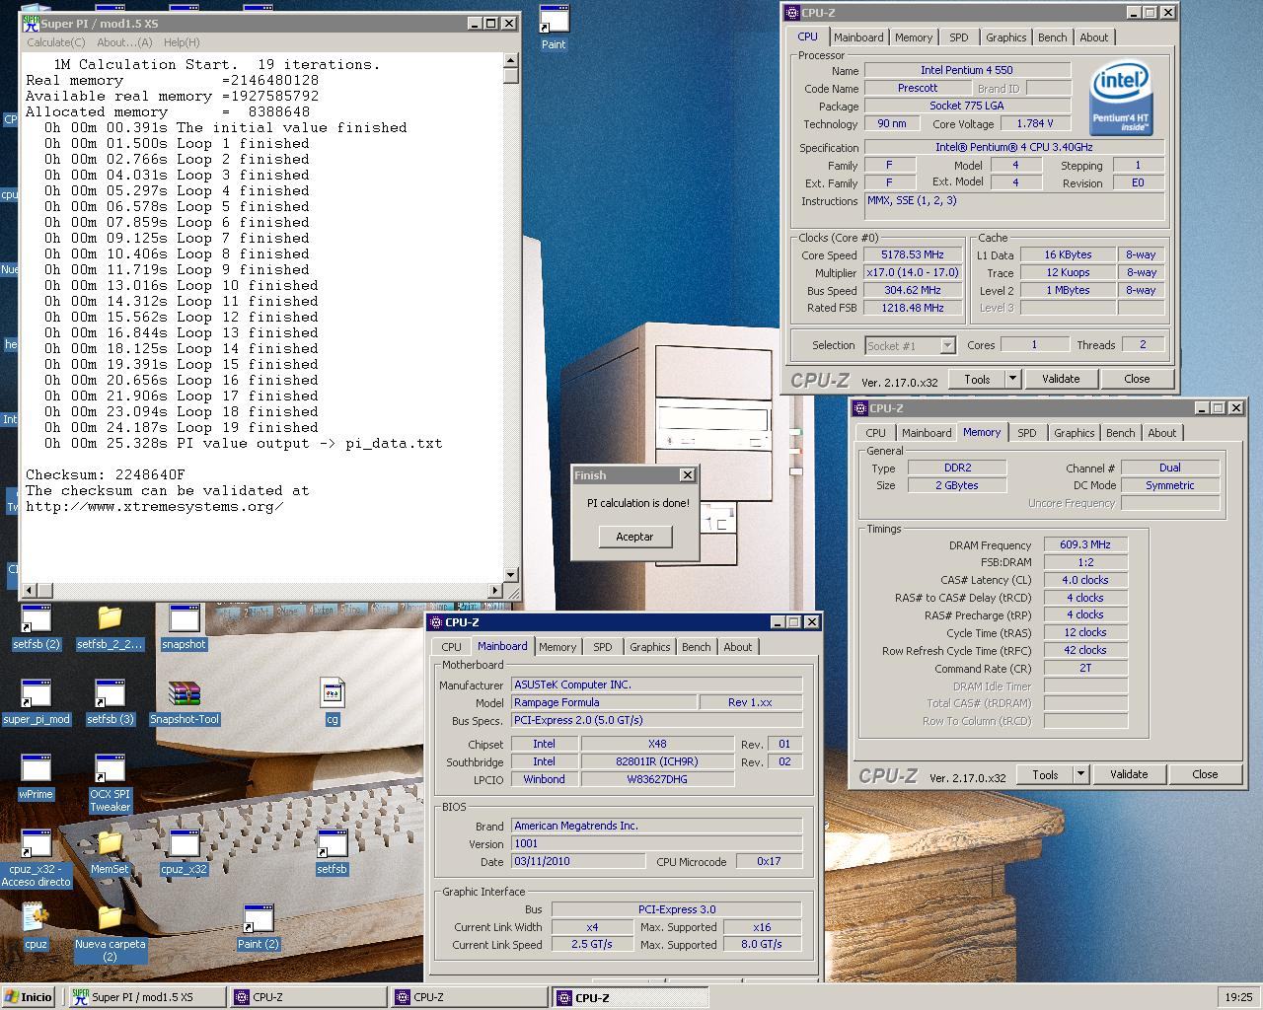
Task: Click the Rampage Formula model field
Action: pyautogui.click(x=602, y=702)
